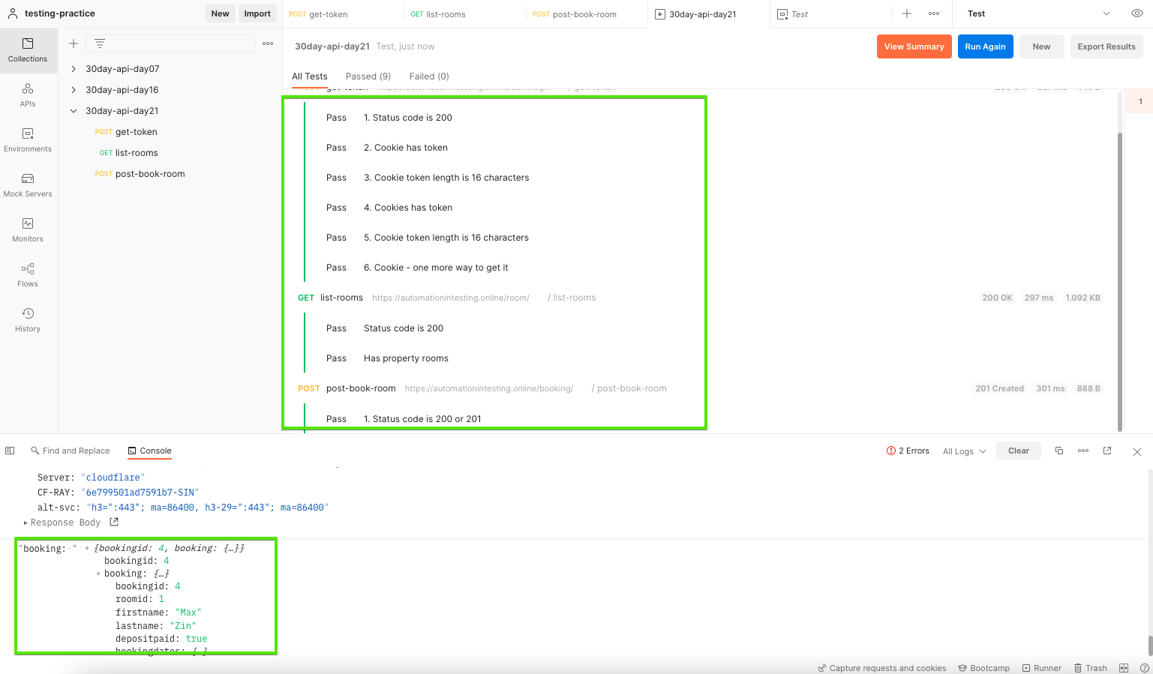Open the Collections sidebar section
The height and width of the screenshot is (674, 1153).
[28, 50]
